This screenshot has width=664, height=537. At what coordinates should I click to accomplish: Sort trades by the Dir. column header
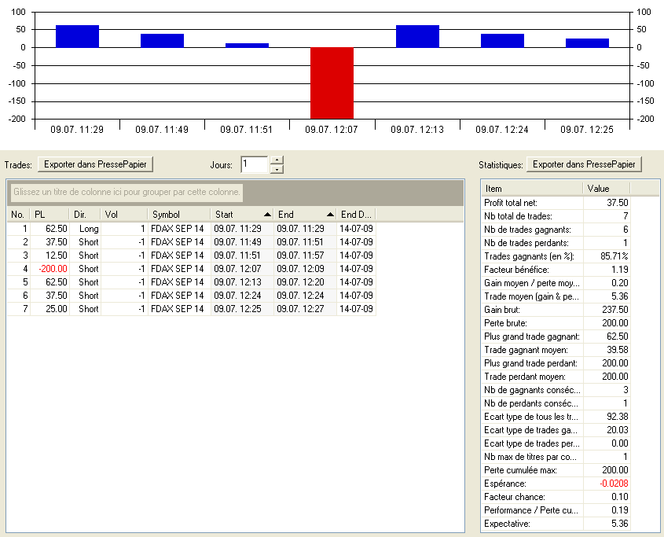point(85,215)
